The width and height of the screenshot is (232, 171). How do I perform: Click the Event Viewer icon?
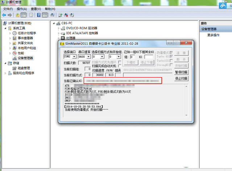[14, 38]
